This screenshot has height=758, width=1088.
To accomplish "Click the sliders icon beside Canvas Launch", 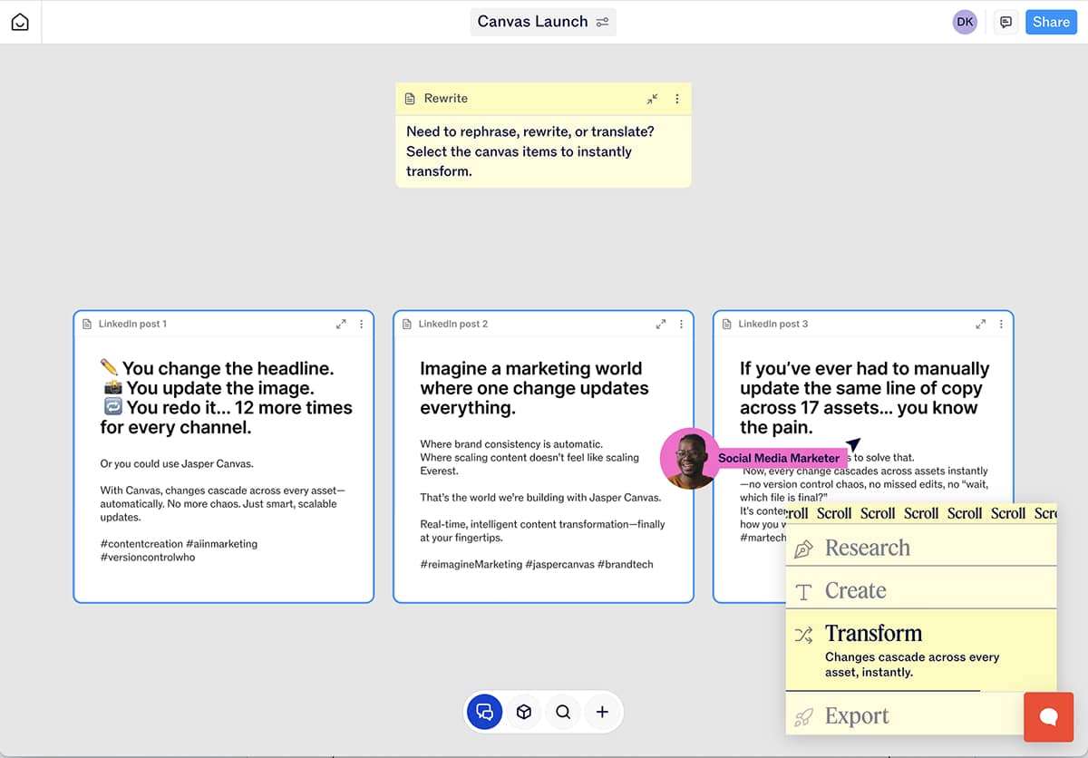I will tap(603, 22).
